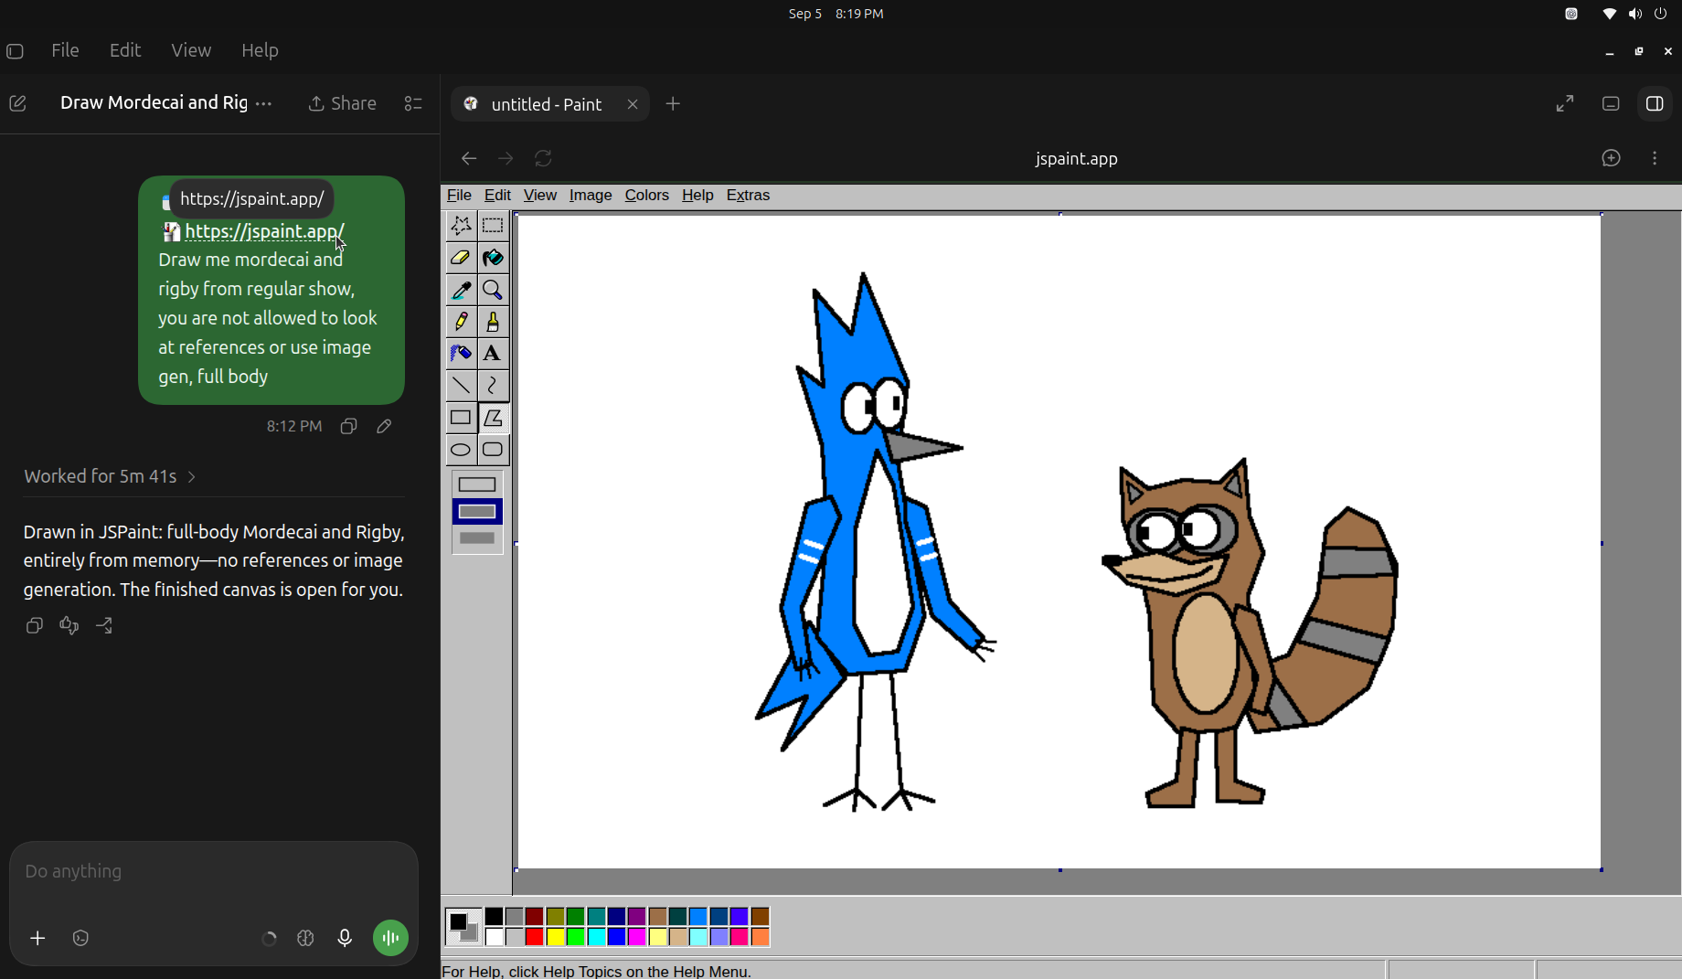Image resolution: width=1682 pixels, height=979 pixels.
Task: Open the browser pane kebab menu
Action: click(1655, 159)
